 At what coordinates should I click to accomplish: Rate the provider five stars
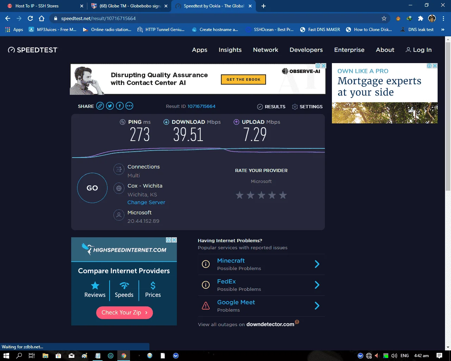tap(283, 195)
